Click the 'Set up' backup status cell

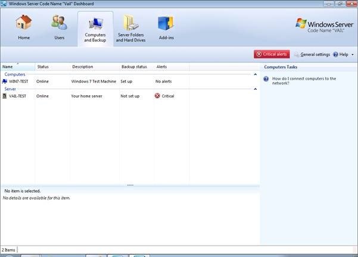pos(126,82)
